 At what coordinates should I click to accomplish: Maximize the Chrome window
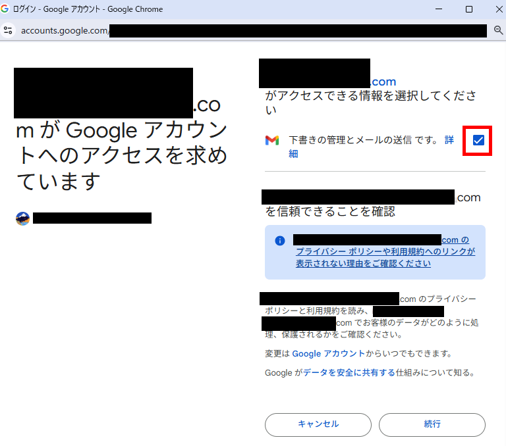point(469,9)
